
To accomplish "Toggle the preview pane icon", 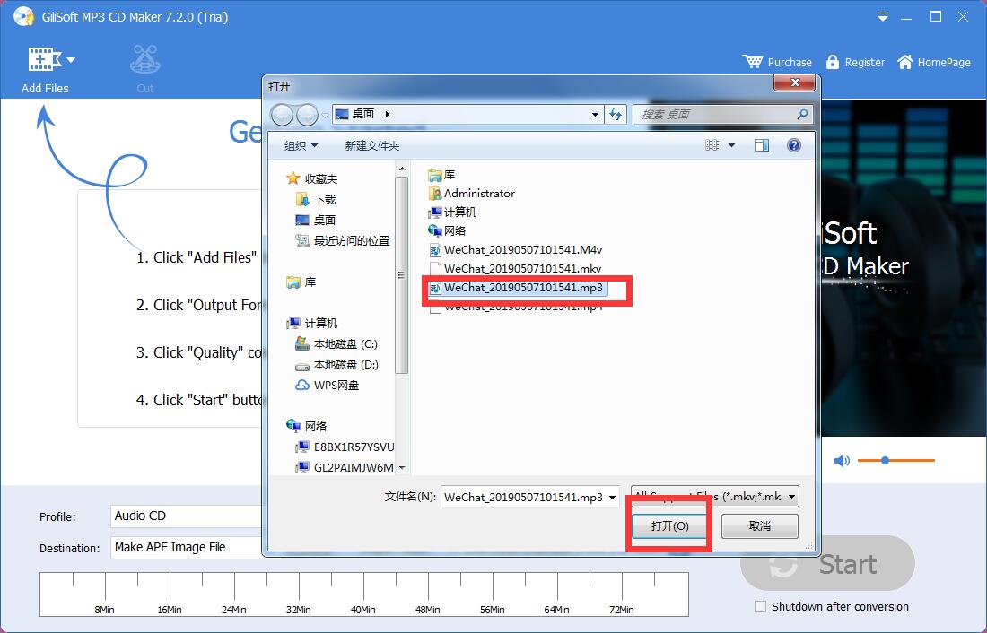I will [762, 145].
